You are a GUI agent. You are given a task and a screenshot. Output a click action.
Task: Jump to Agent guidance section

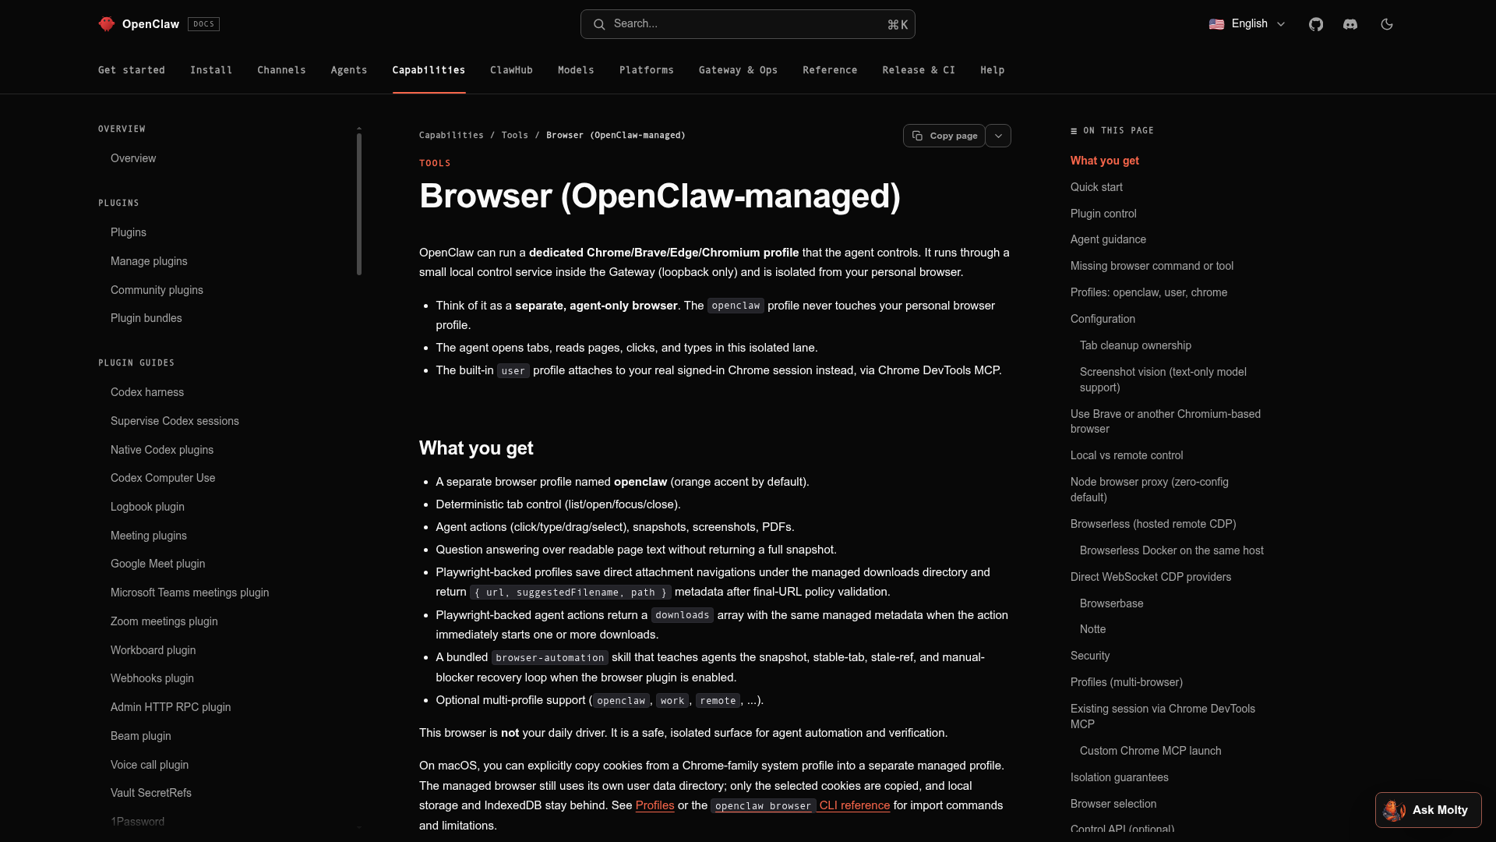[1108, 239]
